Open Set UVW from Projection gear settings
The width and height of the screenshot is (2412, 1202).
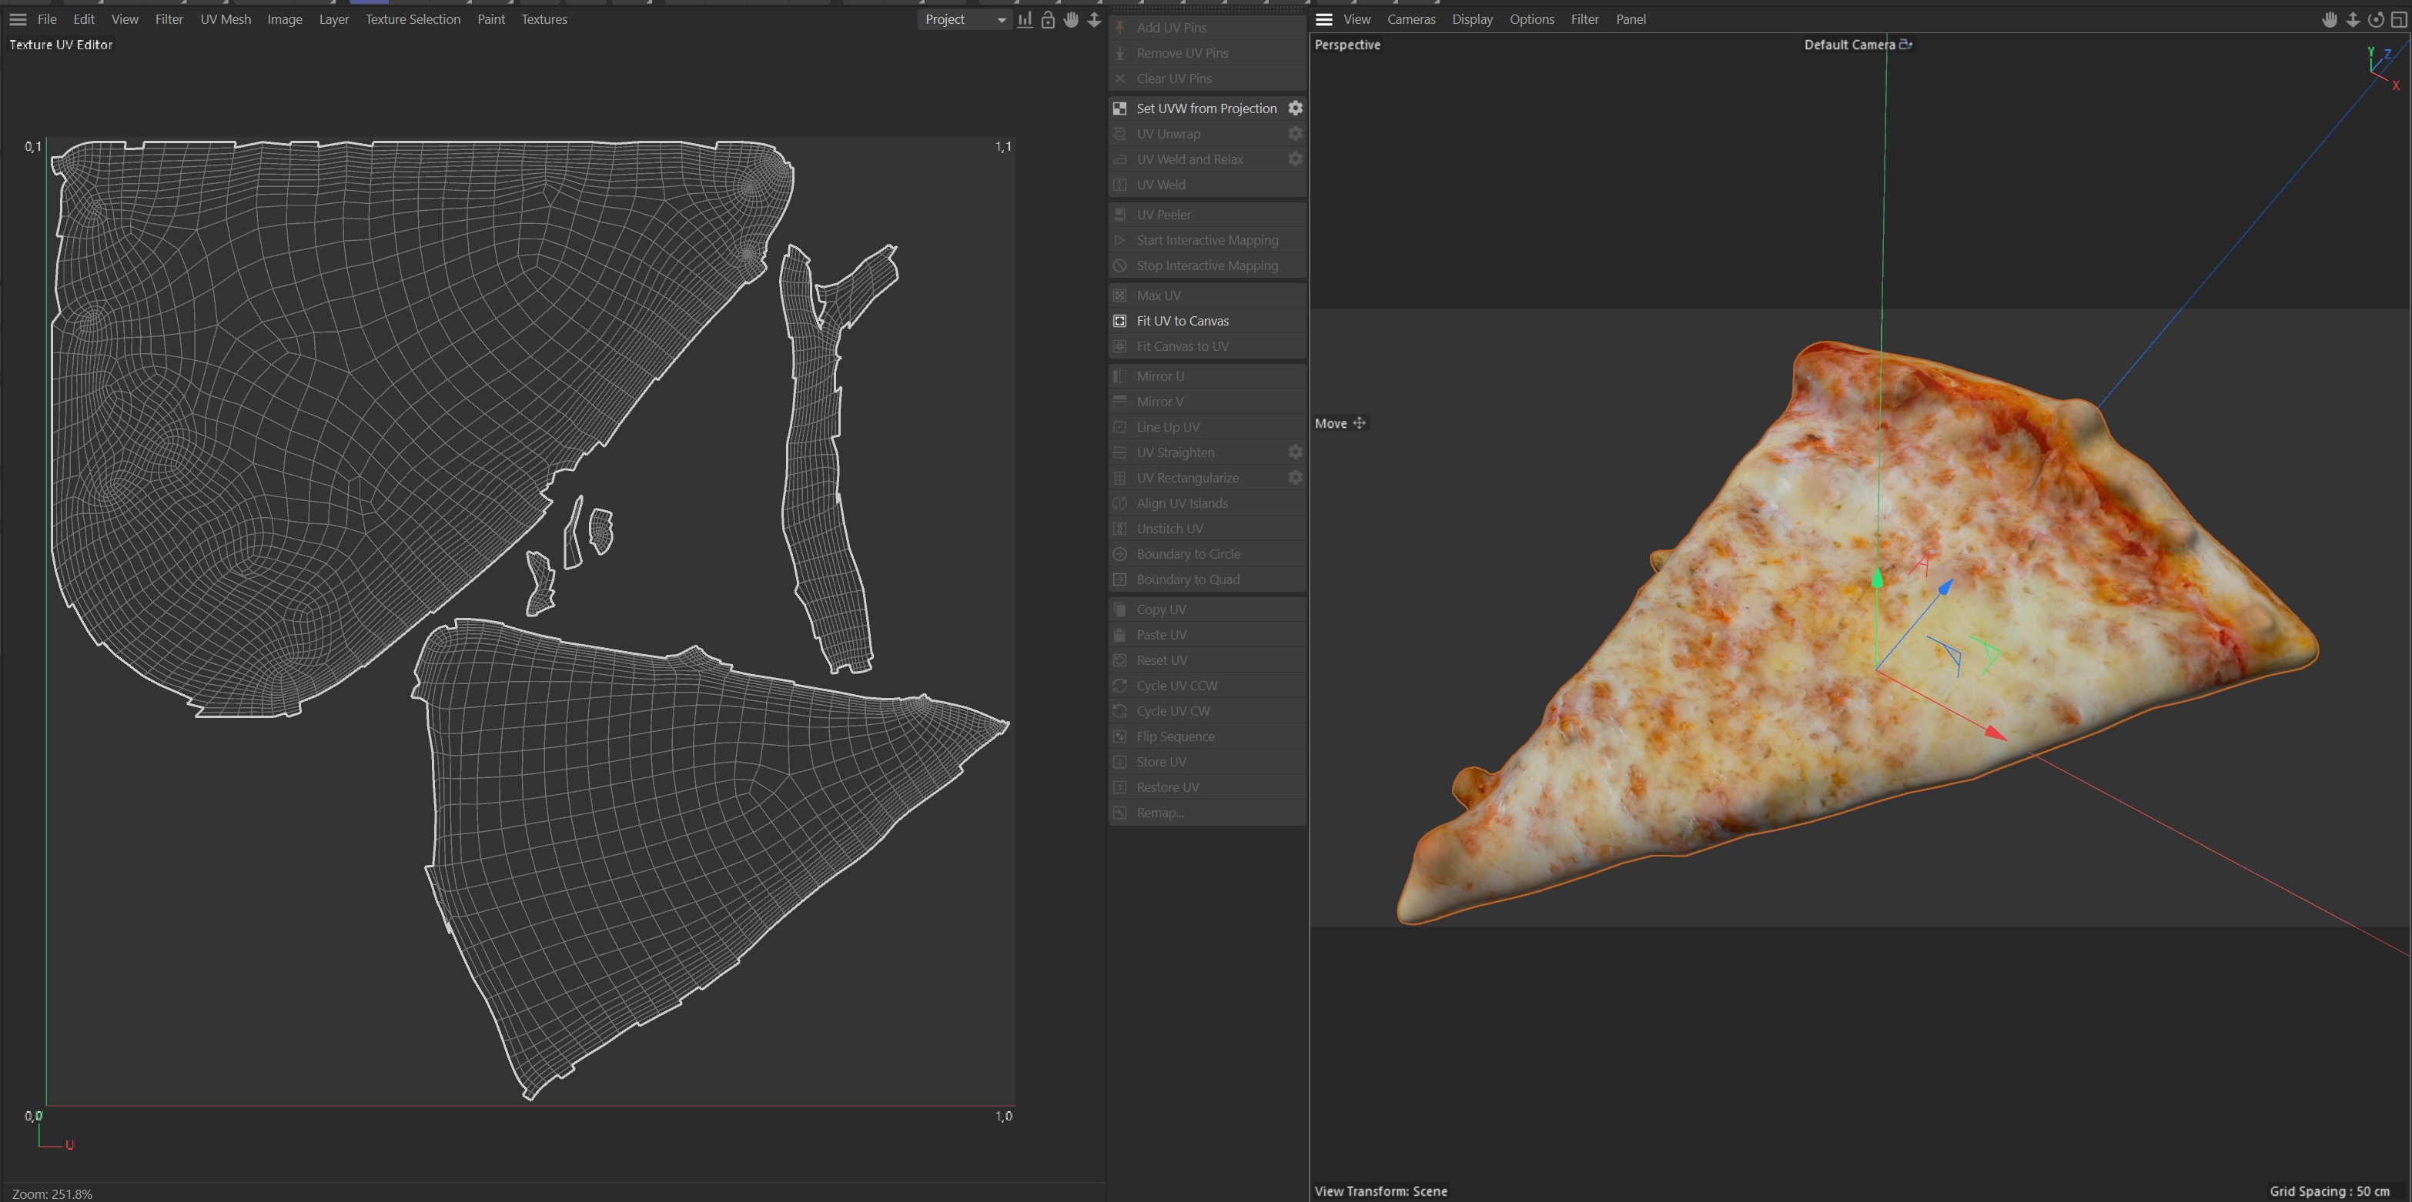pyautogui.click(x=1295, y=109)
